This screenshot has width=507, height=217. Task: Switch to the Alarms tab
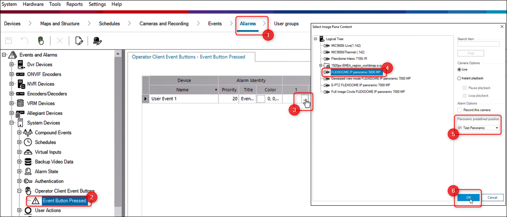click(248, 23)
